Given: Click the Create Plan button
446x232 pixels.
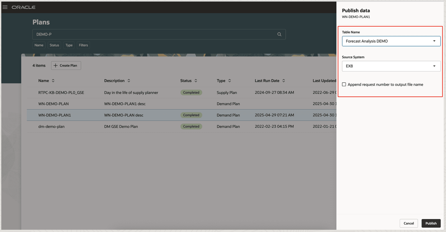Looking at the screenshot, I should point(66,65).
